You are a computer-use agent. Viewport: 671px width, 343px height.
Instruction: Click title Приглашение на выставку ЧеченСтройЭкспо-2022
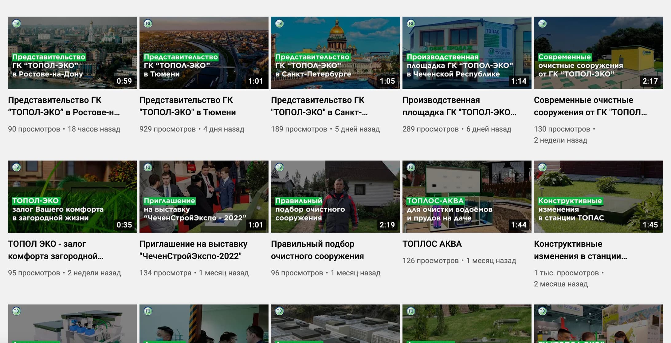(x=194, y=250)
